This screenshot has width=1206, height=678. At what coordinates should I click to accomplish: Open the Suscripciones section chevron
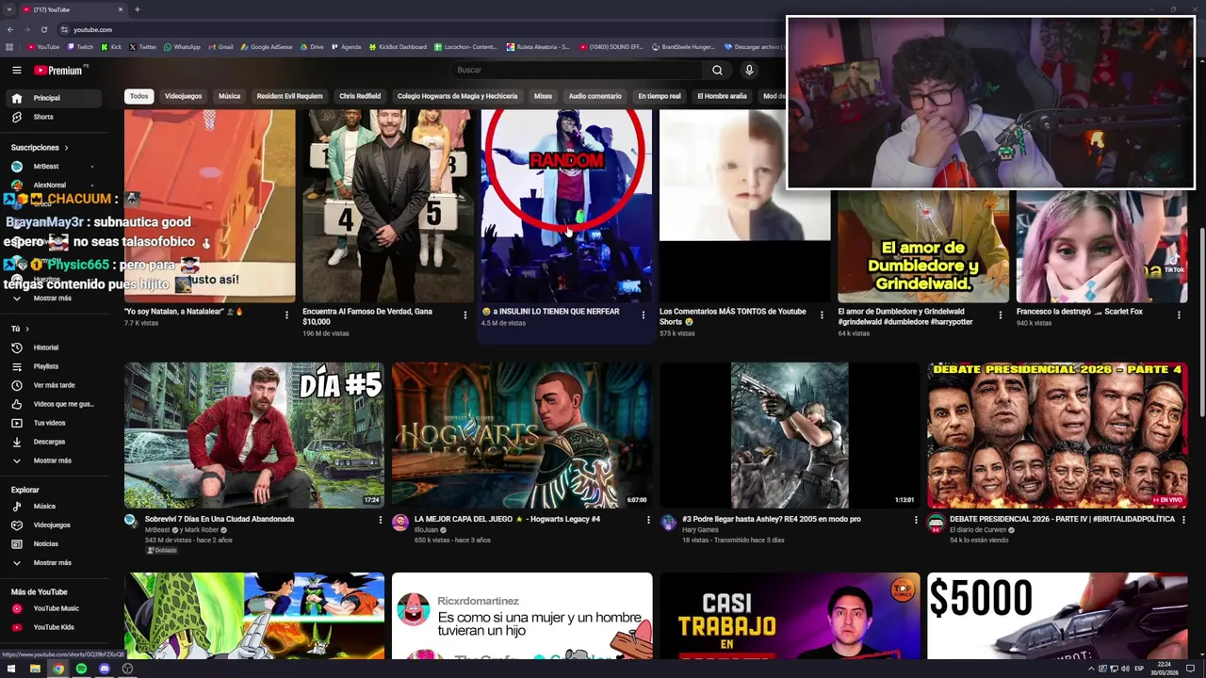(x=66, y=148)
